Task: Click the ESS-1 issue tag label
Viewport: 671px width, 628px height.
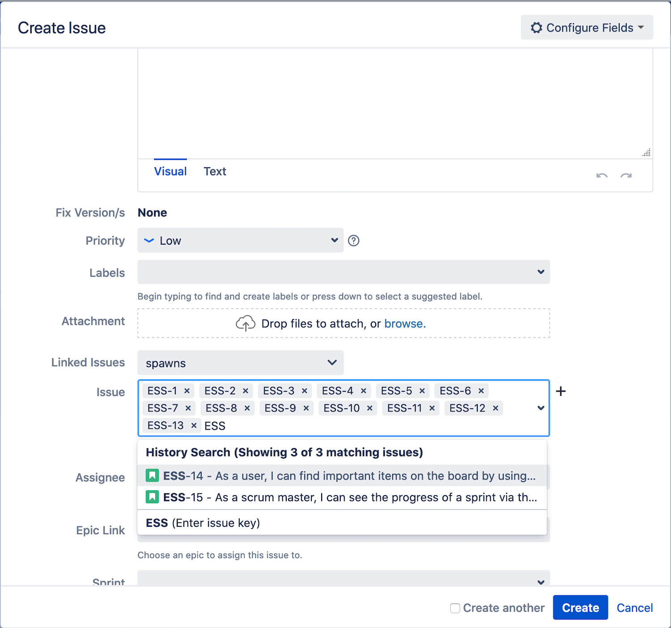Action: pos(162,391)
